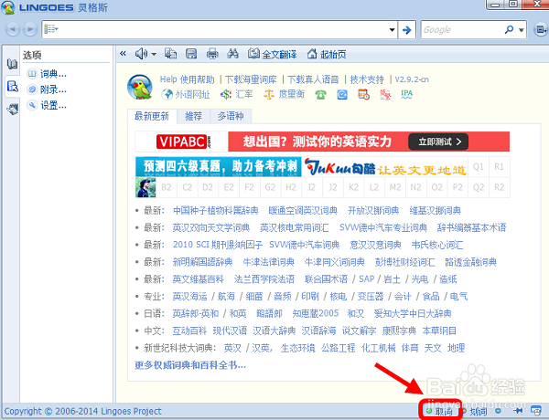
Task: Click the pin always-on-top icon
Action: [x=518, y=411]
